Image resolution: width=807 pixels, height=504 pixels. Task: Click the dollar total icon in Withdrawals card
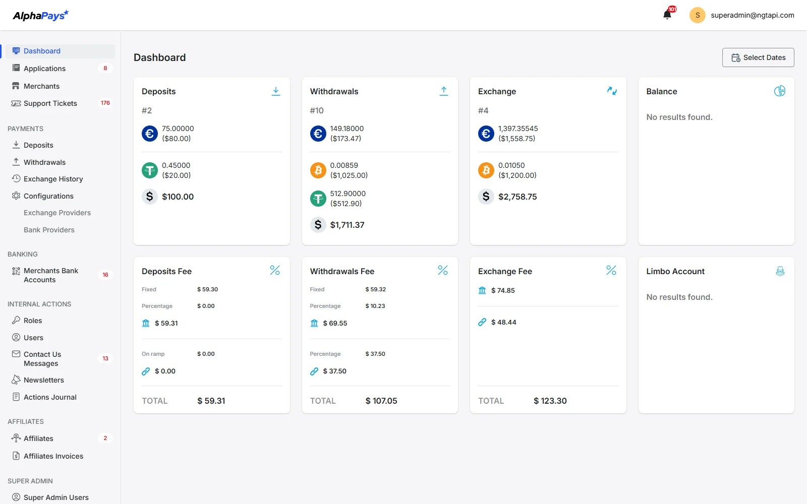[318, 225]
